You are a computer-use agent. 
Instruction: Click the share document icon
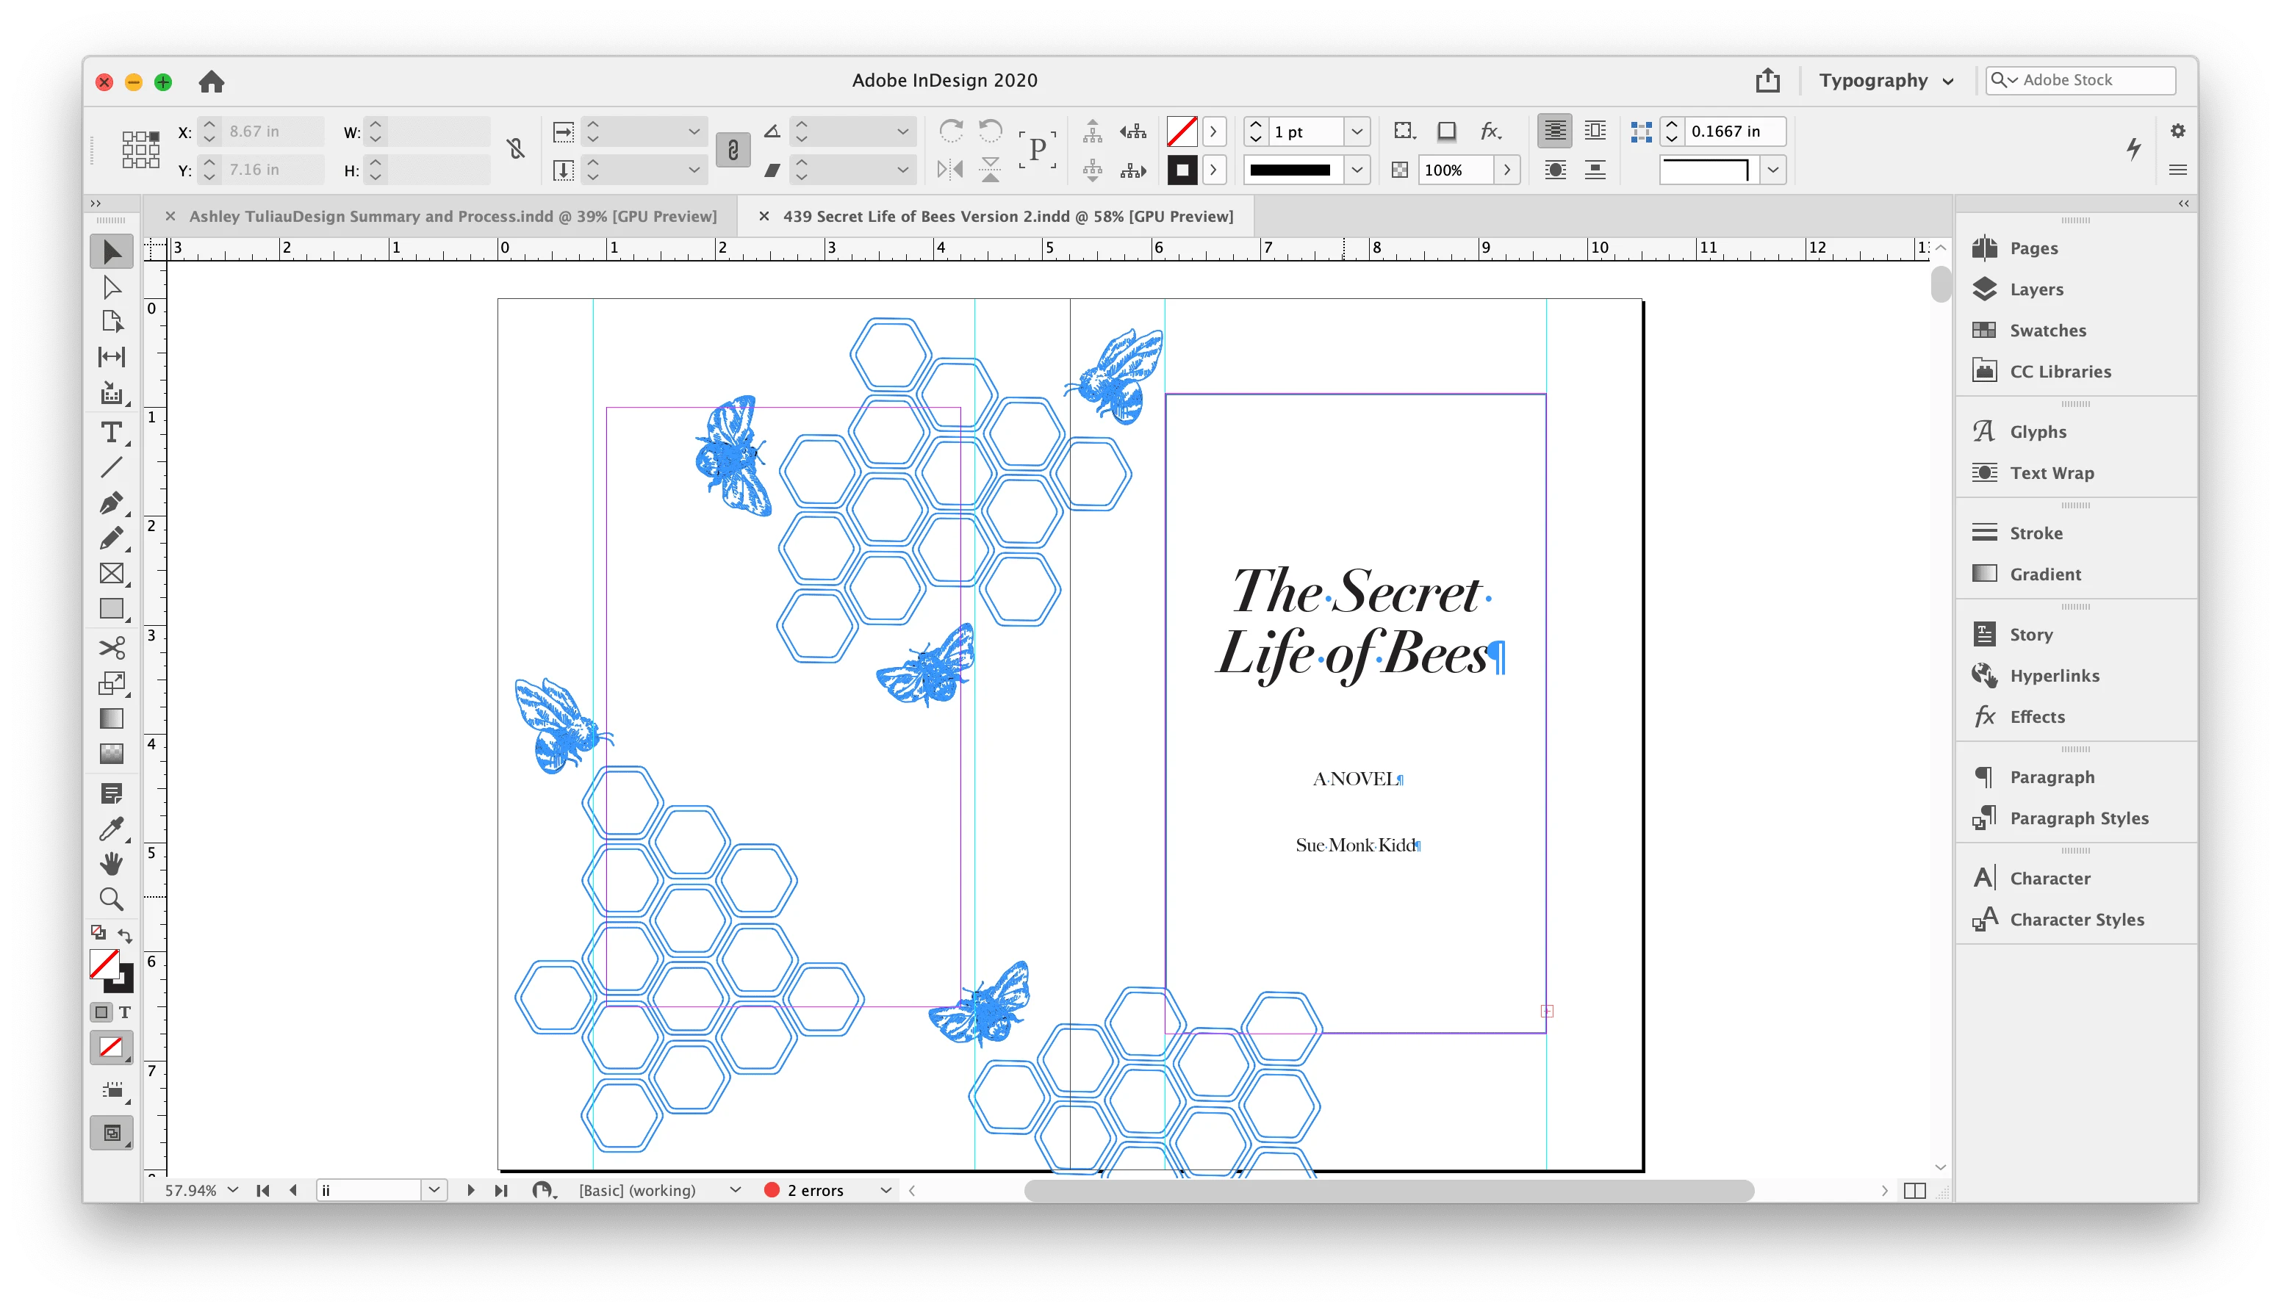pyautogui.click(x=1767, y=80)
